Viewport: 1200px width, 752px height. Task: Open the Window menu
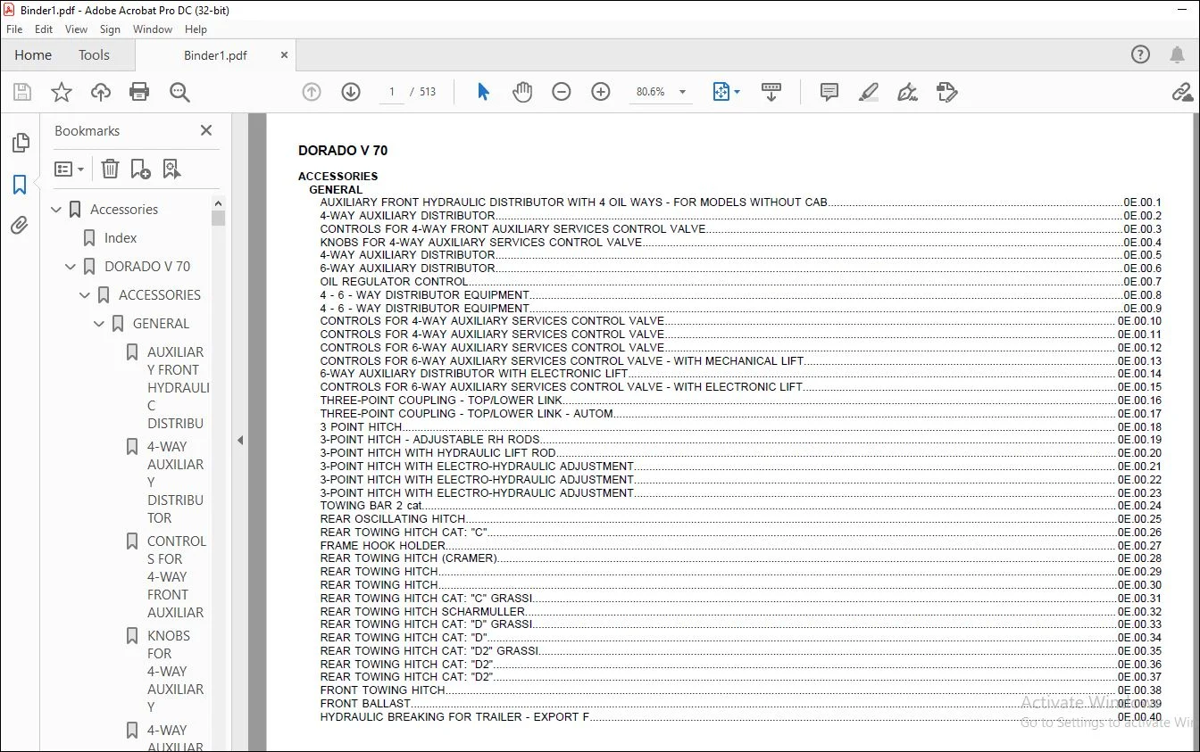click(153, 29)
